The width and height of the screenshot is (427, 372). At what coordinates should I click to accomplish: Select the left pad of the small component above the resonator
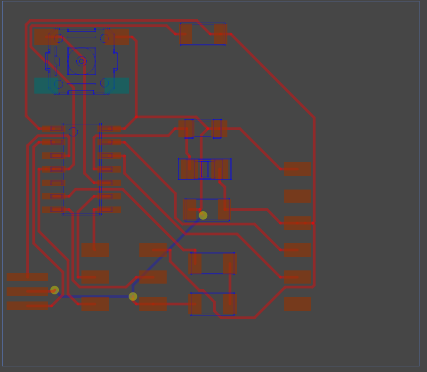click(x=186, y=129)
